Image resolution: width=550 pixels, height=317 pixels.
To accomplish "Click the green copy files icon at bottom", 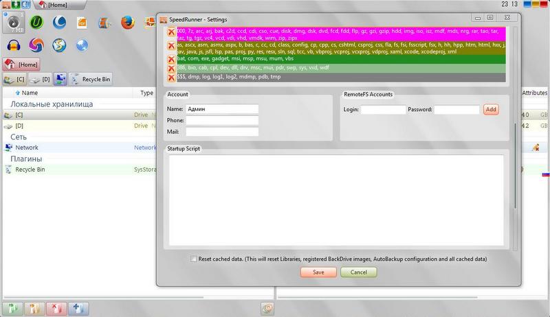I will click(x=13, y=309).
